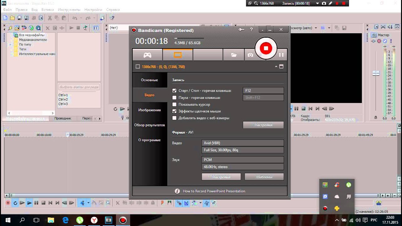Click the Шаблоны button
Viewport: 402px width, 226px height.
tap(264, 177)
